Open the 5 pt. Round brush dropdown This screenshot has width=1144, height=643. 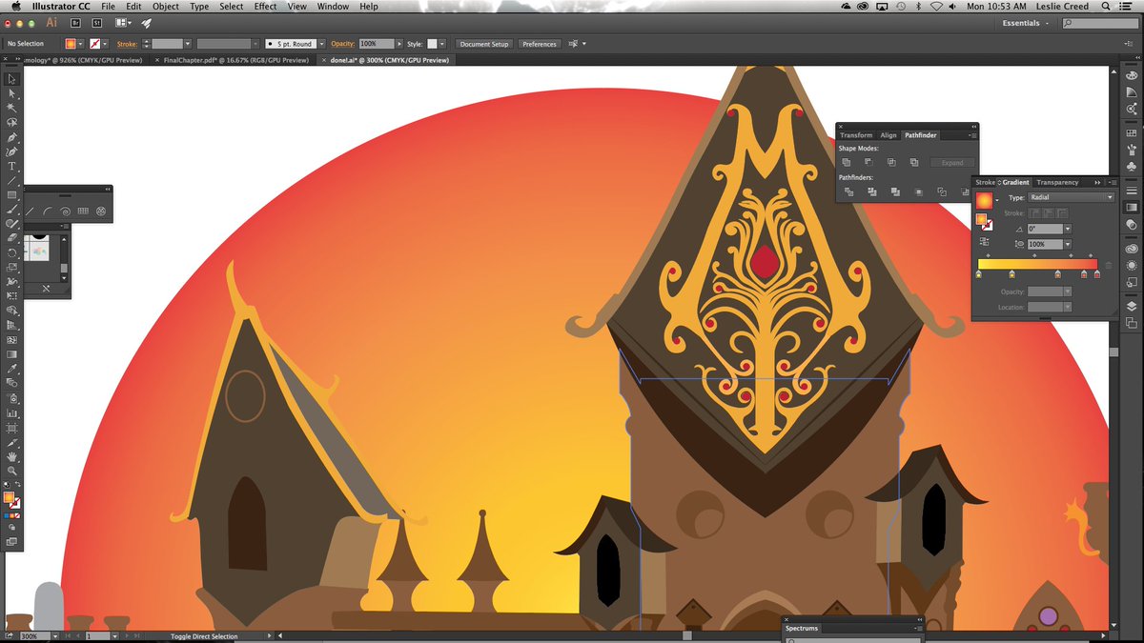(321, 44)
